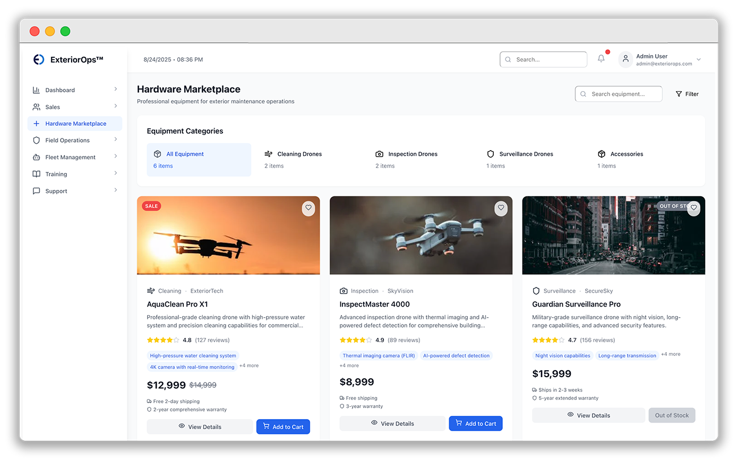The width and height of the screenshot is (738, 462).
Task: Click the notification bell icon
Action: (601, 59)
